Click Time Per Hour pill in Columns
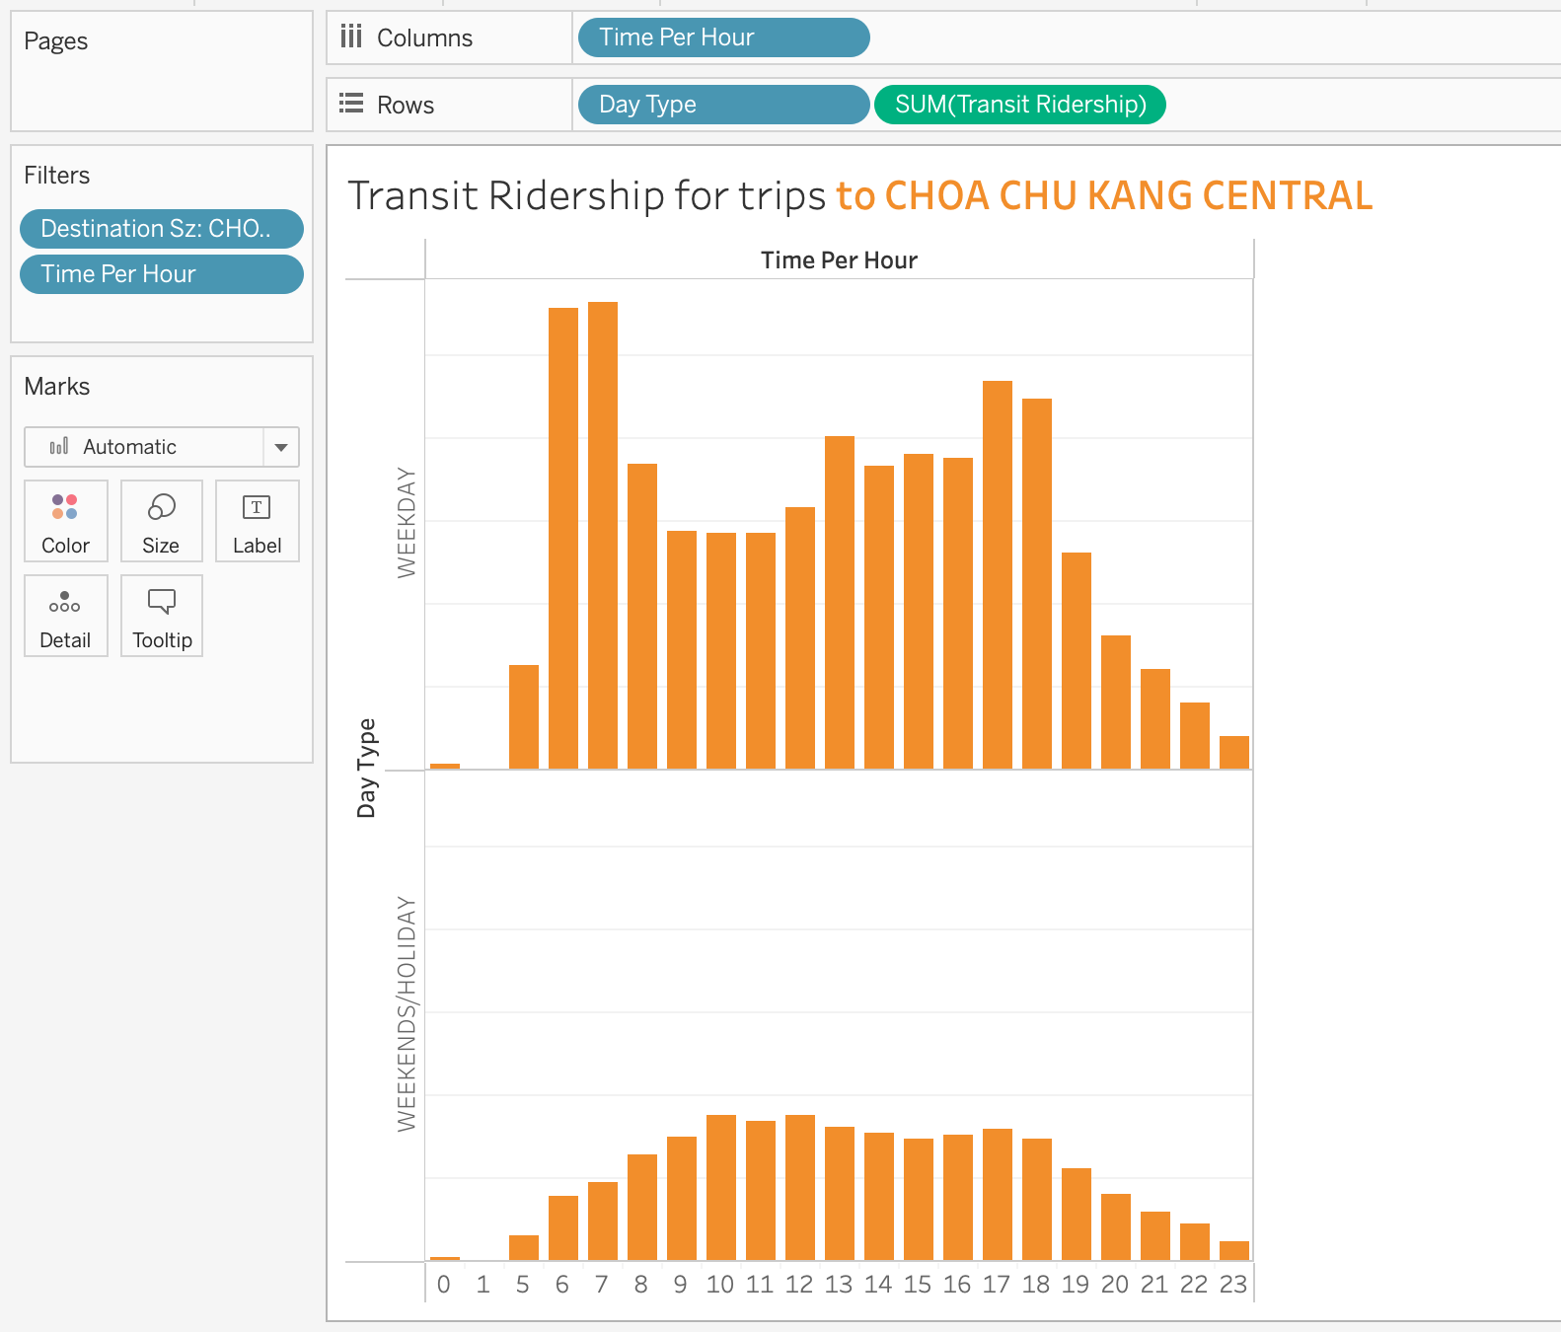This screenshot has width=1561, height=1332. coord(722,37)
